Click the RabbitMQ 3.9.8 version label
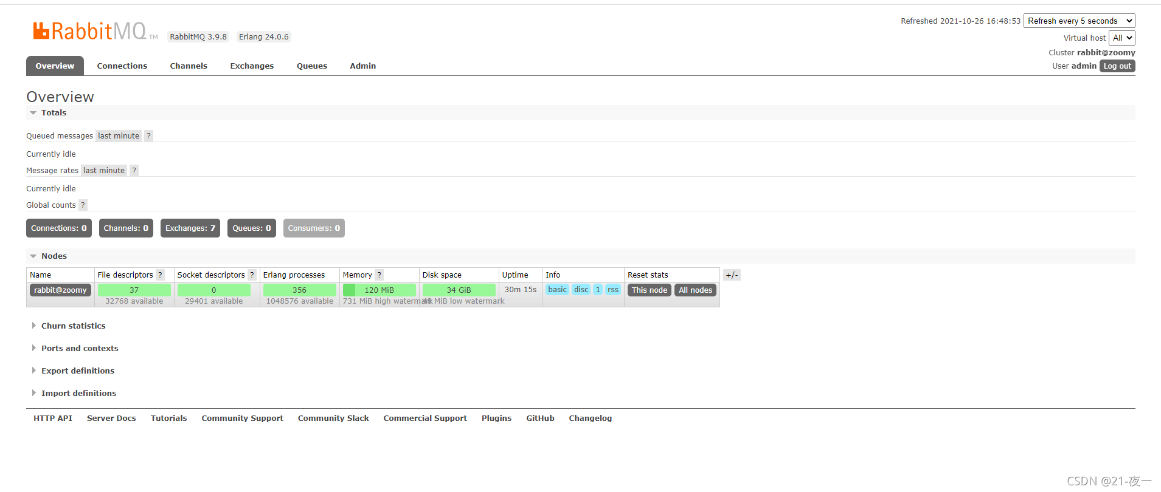Viewport: 1161px width, 492px height. (x=198, y=37)
